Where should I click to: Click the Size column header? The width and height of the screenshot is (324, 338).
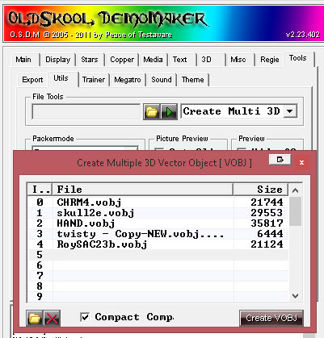click(x=260, y=190)
